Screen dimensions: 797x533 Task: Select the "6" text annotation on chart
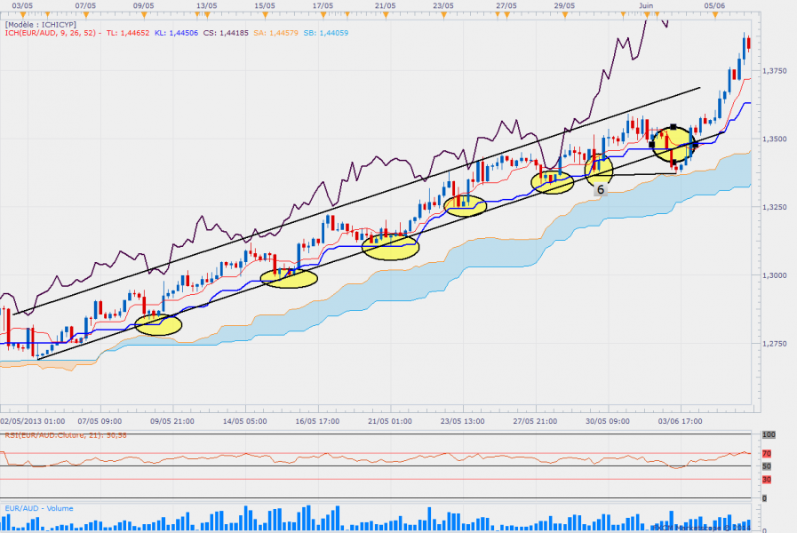tap(601, 189)
